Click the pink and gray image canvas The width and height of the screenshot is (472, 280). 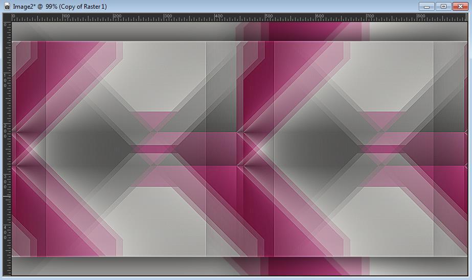[x=240, y=148]
